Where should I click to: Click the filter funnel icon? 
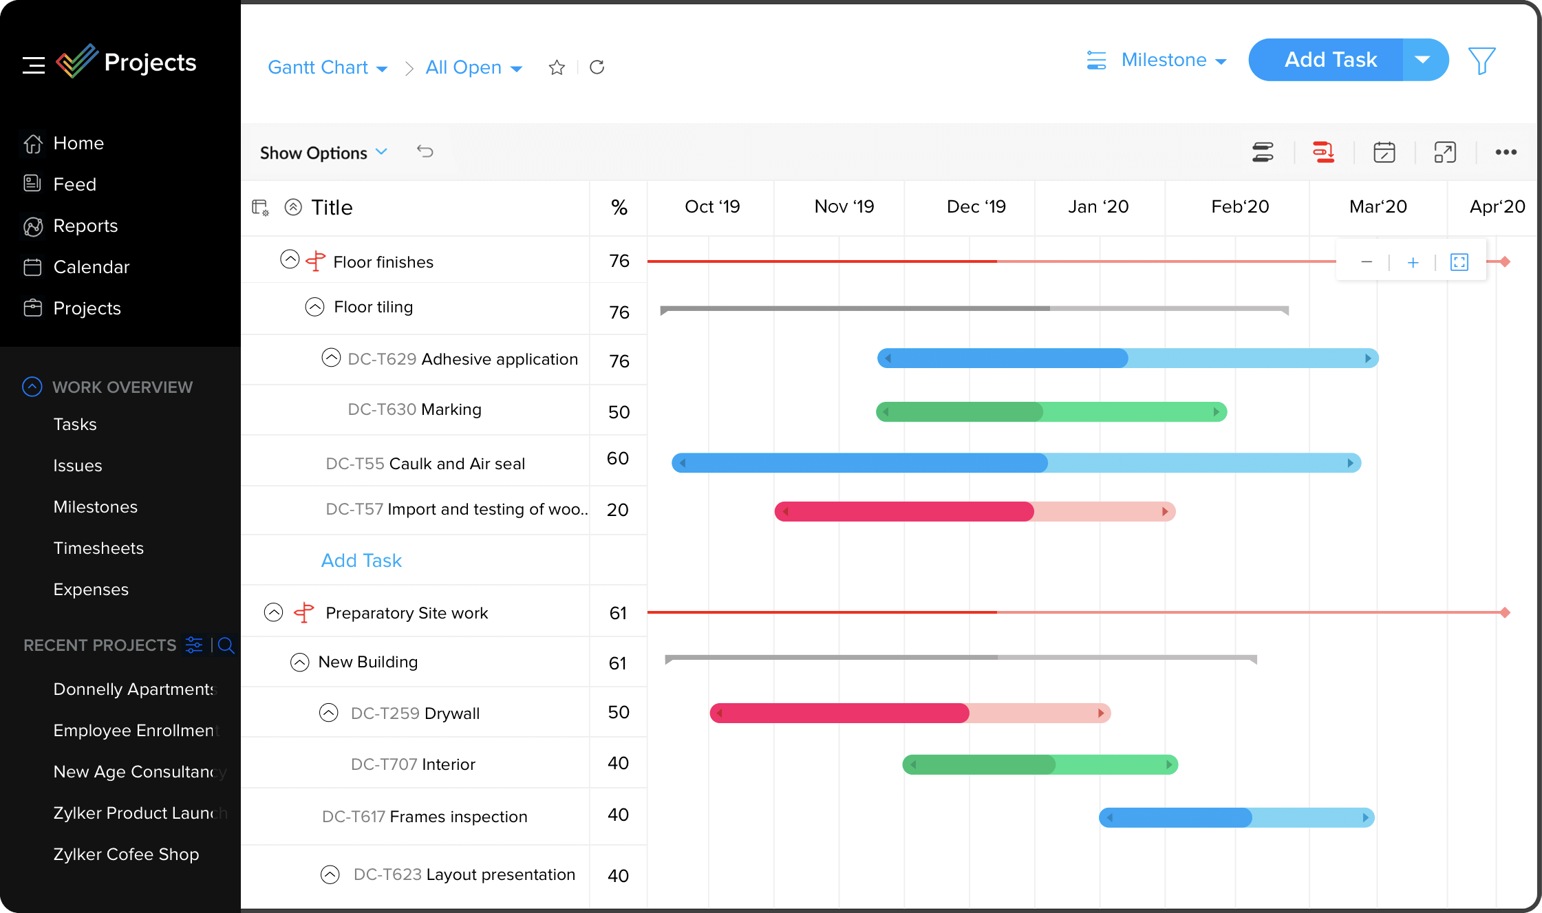point(1481,61)
